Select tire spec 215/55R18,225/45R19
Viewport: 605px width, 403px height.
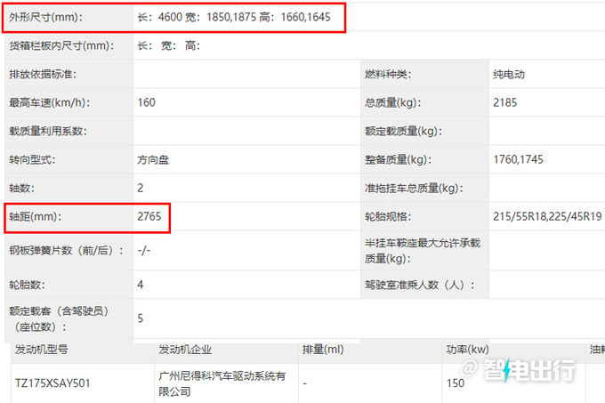pyautogui.click(x=547, y=216)
